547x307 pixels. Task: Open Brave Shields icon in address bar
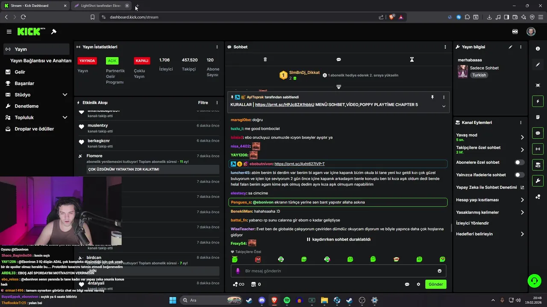pos(391,17)
